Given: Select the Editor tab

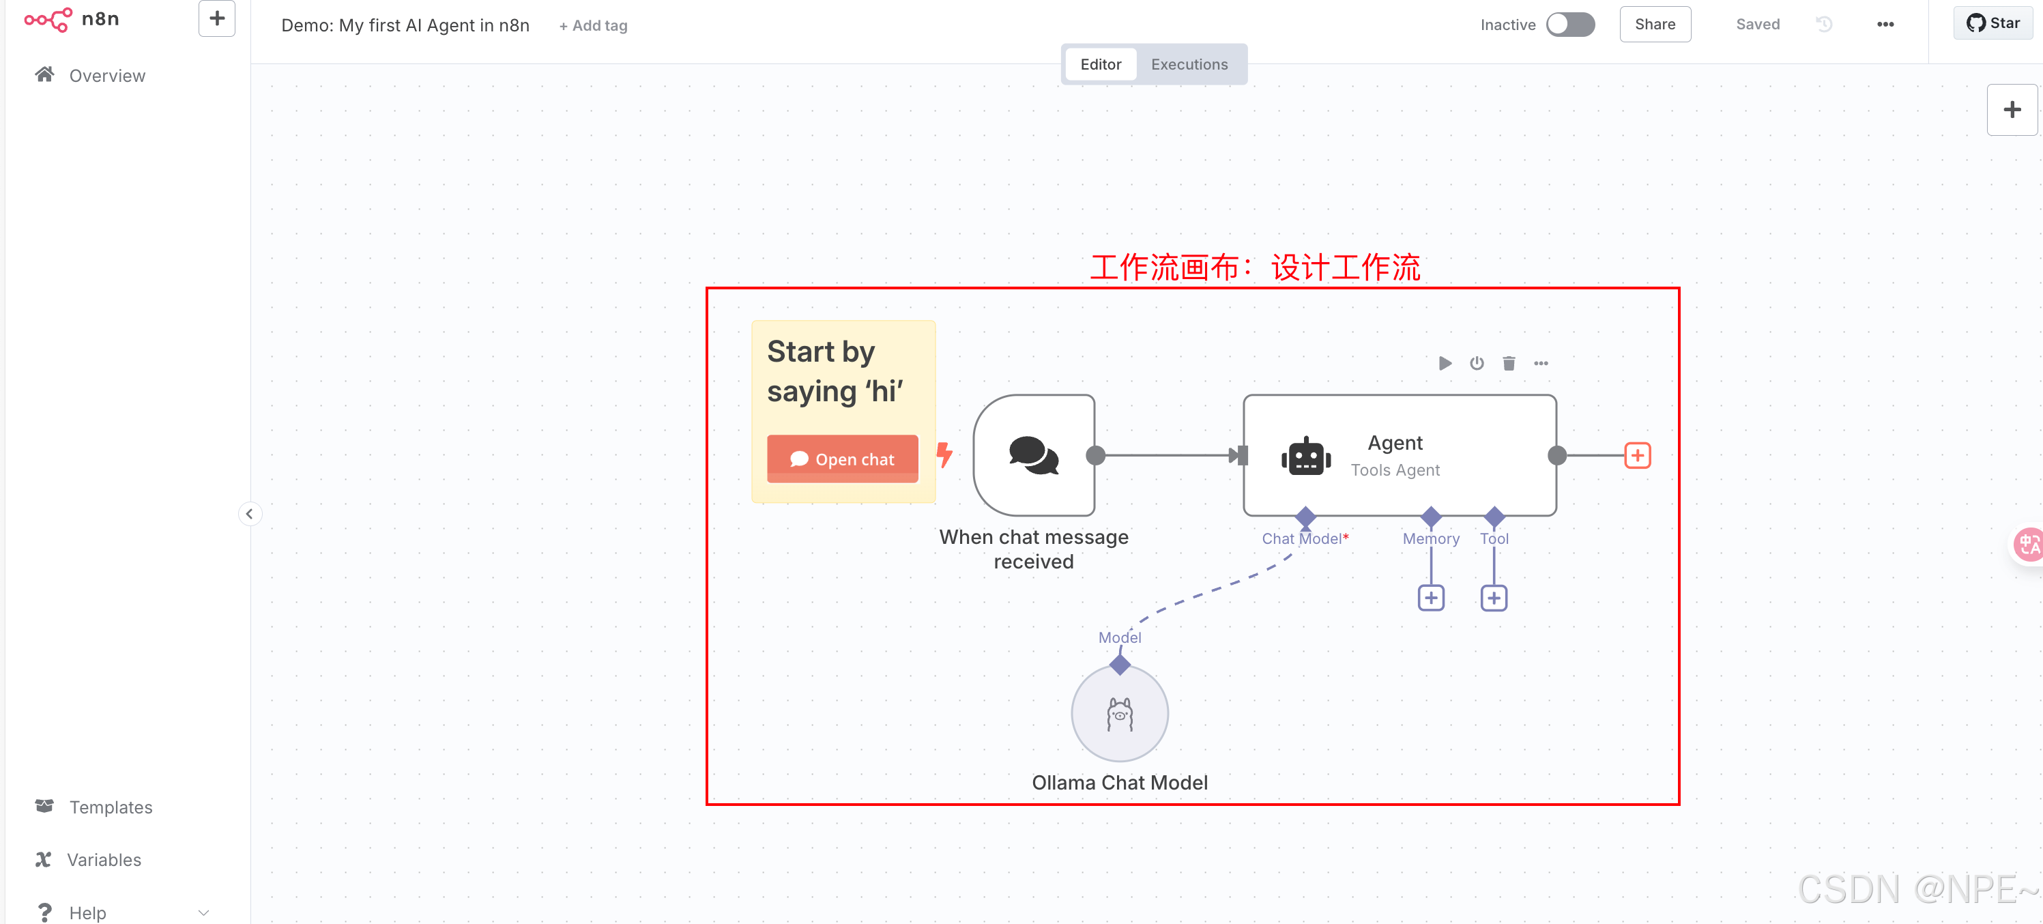Looking at the screenshot, I should point(1100,64).
